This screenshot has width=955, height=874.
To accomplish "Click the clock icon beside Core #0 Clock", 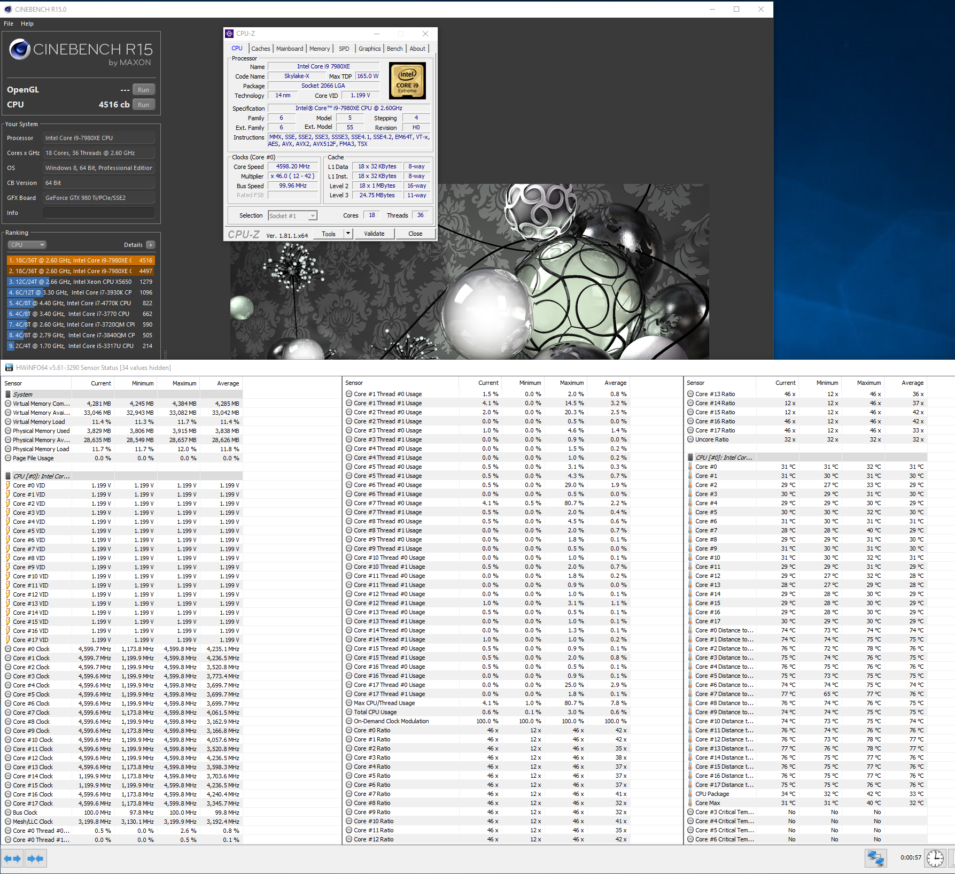I will click(8, 649).
